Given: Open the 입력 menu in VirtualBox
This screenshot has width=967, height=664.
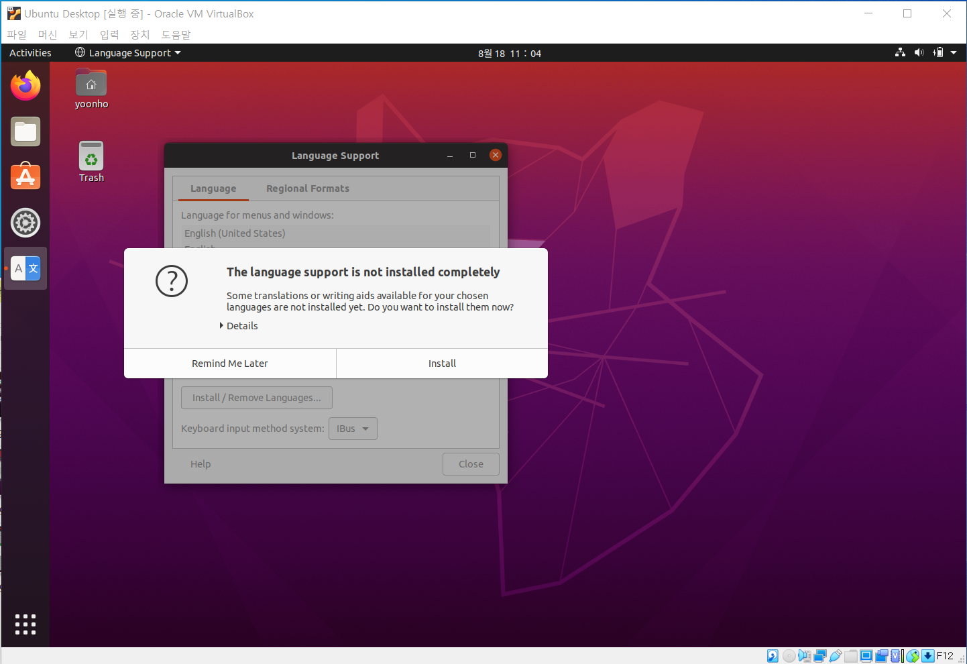Looking at the screenshot, I should click(x=109, y=34).
